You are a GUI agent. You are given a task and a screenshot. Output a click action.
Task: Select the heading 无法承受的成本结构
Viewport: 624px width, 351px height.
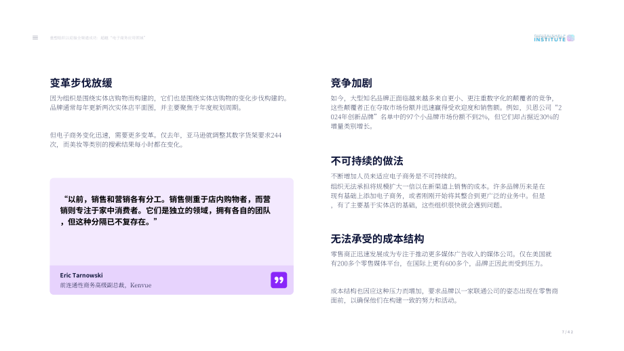(x=377, y=239)
